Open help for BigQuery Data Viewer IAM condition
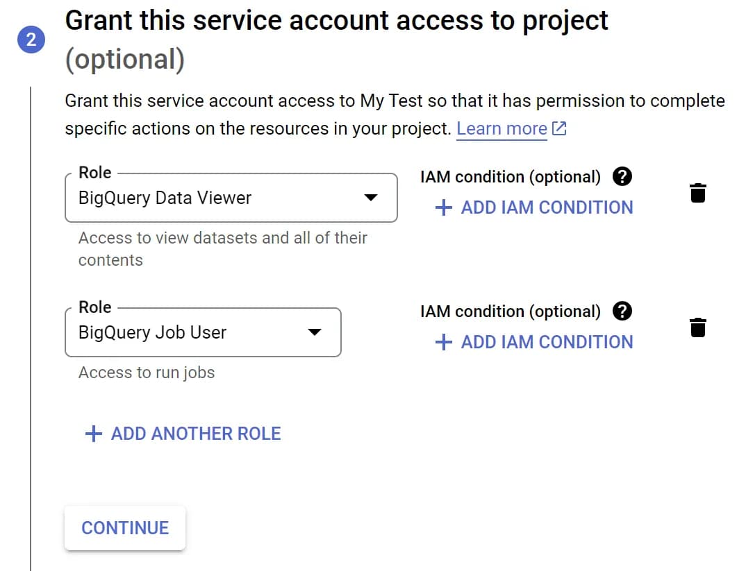The image size is (746, 571). click(x=622, y=177)
